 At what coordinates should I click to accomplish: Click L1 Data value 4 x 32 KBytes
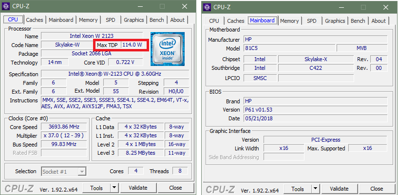141,127
